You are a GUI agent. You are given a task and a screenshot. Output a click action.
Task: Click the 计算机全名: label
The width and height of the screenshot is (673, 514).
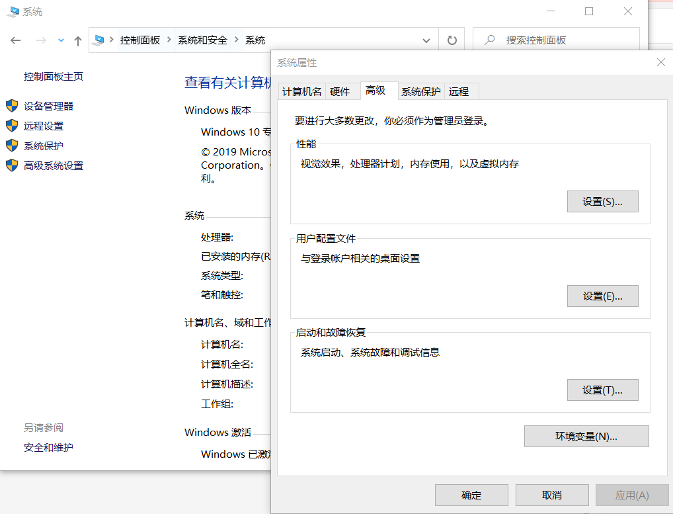tap(227, 364)
